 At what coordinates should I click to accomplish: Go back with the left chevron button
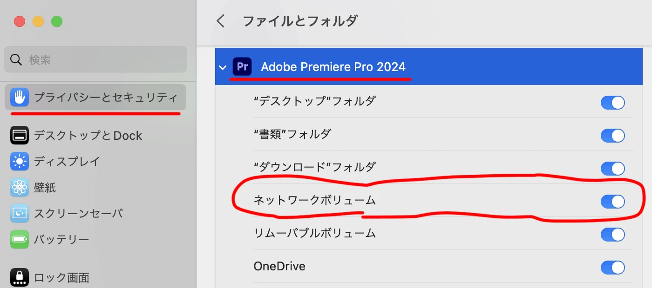(221, 21)
